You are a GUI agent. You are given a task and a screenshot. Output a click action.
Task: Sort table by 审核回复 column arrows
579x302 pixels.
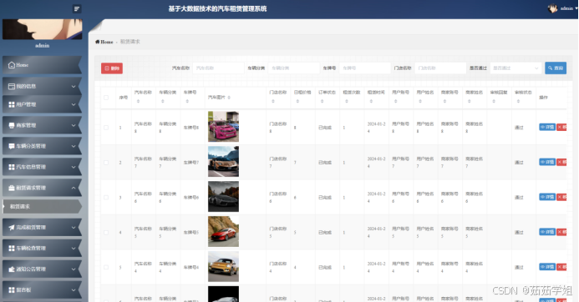tap(494, 101)
